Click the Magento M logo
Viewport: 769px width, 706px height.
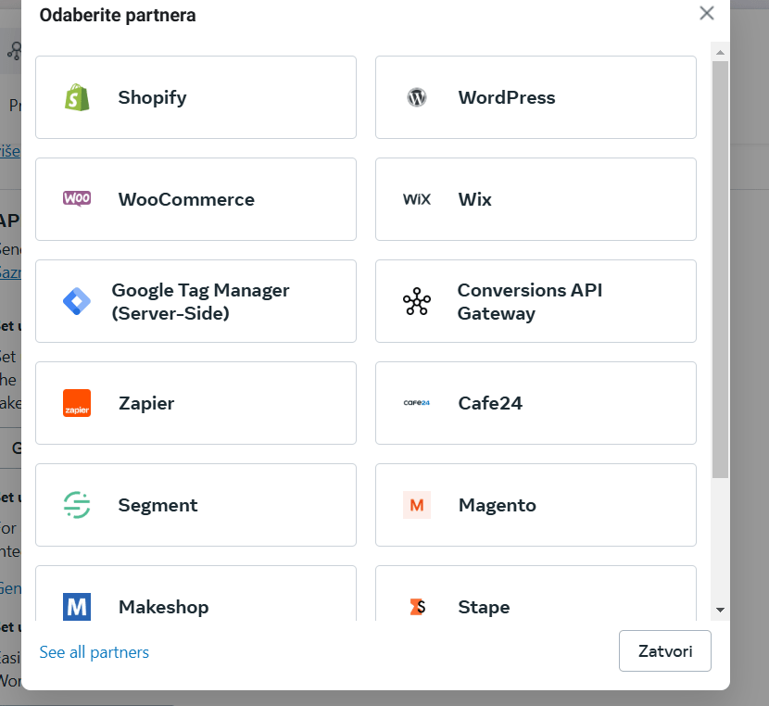point(417,505)
